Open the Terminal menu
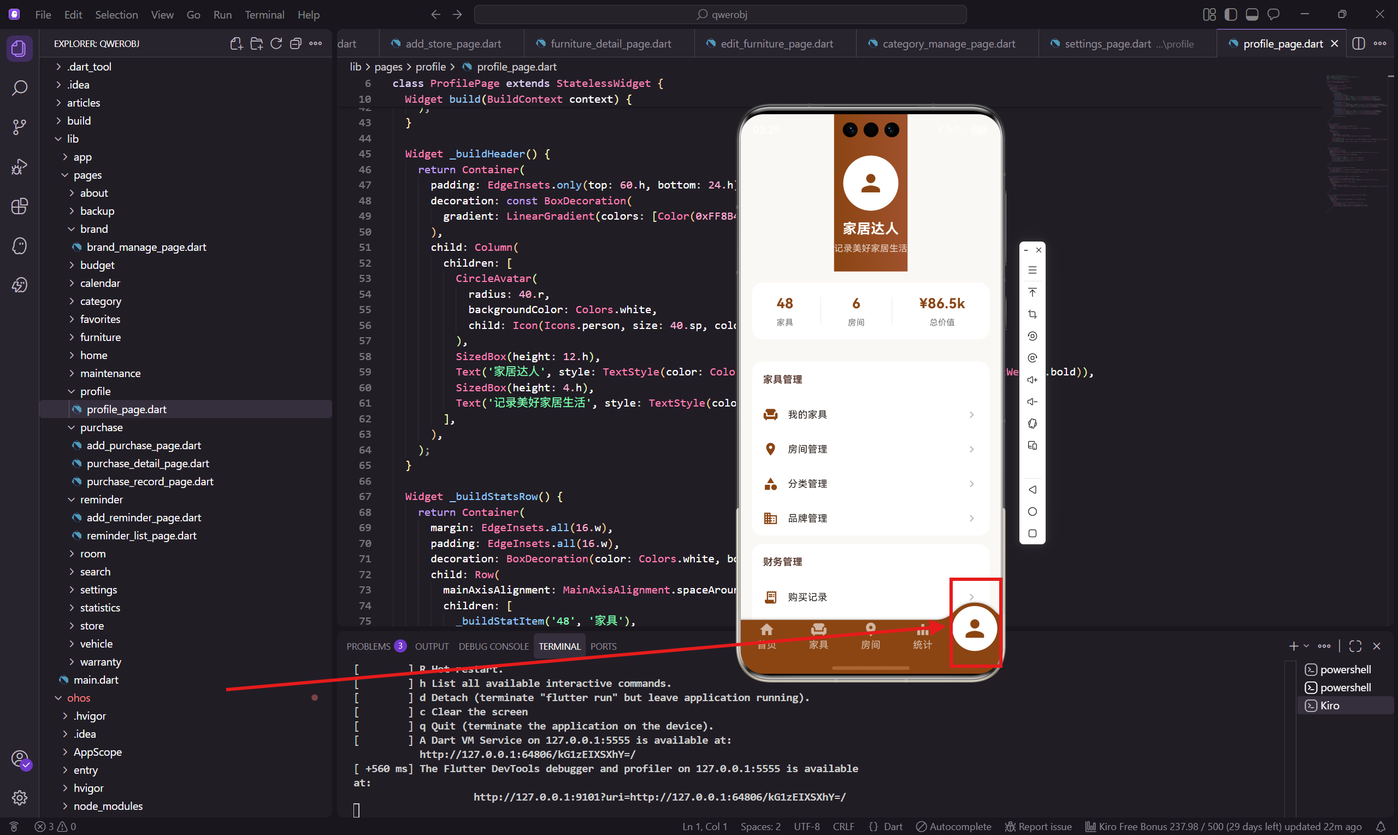The image size is (1398, 835). point(264,15)
